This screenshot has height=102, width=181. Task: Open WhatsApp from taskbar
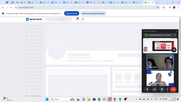(x=104, y=99)
